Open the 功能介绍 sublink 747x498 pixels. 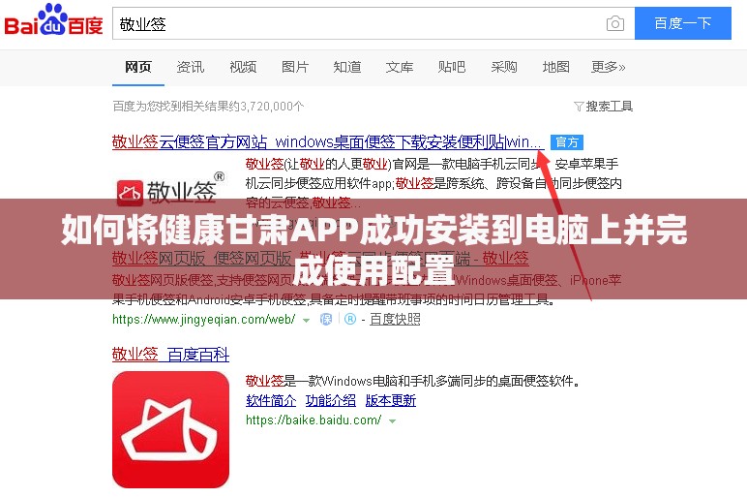point(331,400)
